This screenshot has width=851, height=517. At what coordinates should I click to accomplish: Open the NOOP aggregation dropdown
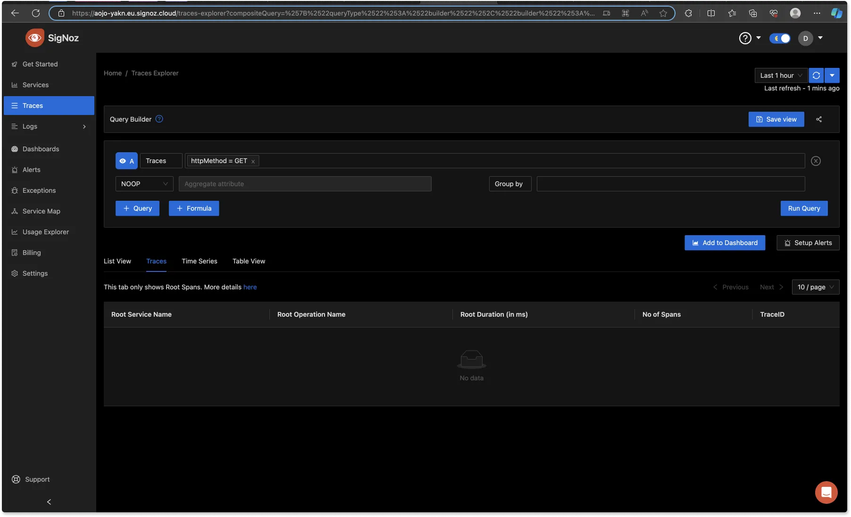coord(144,184)
